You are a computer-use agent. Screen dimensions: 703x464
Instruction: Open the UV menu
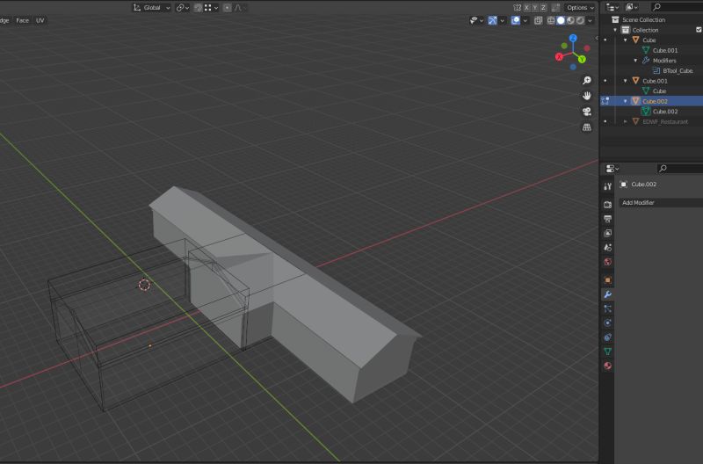(40, 20)
